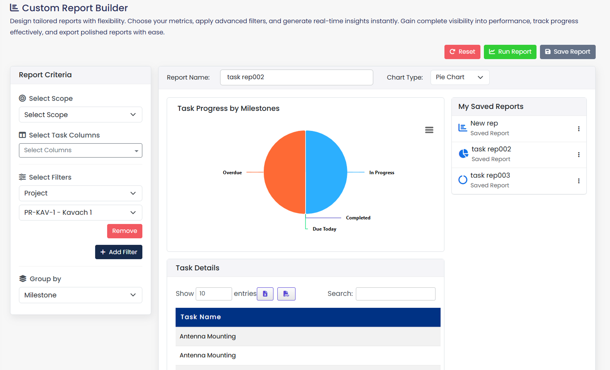The width and height of the screenshot is (610, 370).
Task: Export task details as PDF
Action: pos(286,294)
